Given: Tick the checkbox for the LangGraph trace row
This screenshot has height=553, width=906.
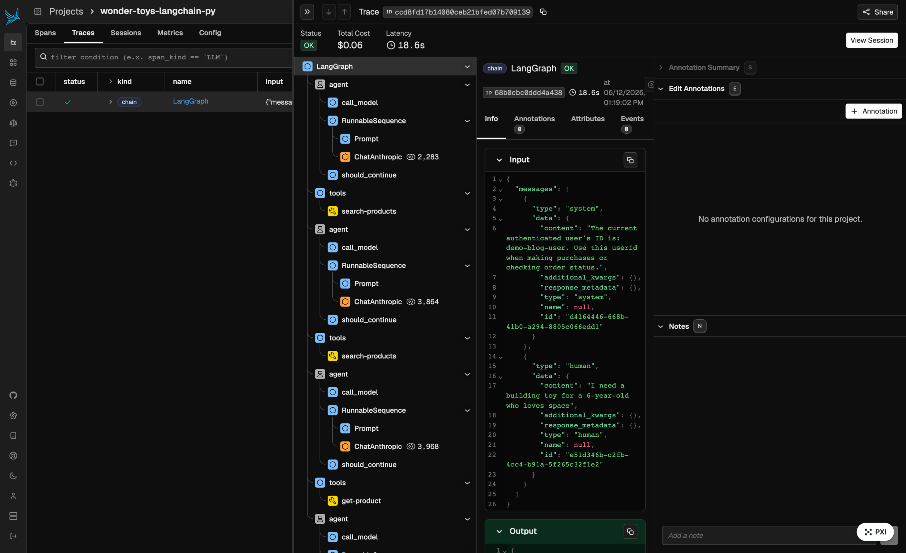Looking at the screenshot, I should click(40, 102).
